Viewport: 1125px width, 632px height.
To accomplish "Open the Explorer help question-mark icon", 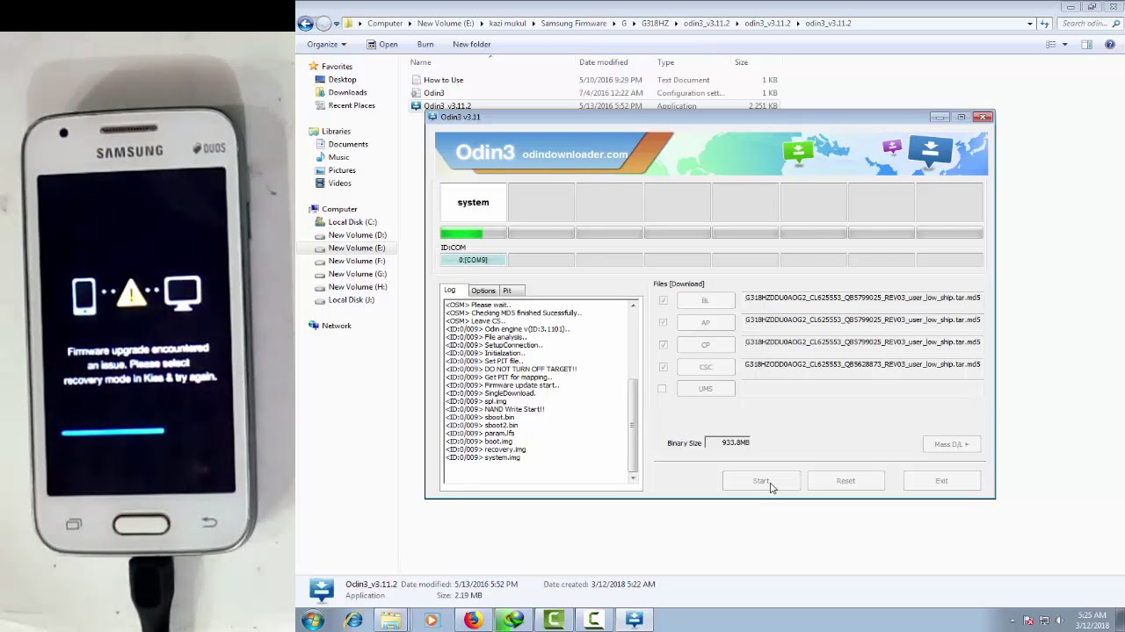I will coord(1110,44).
